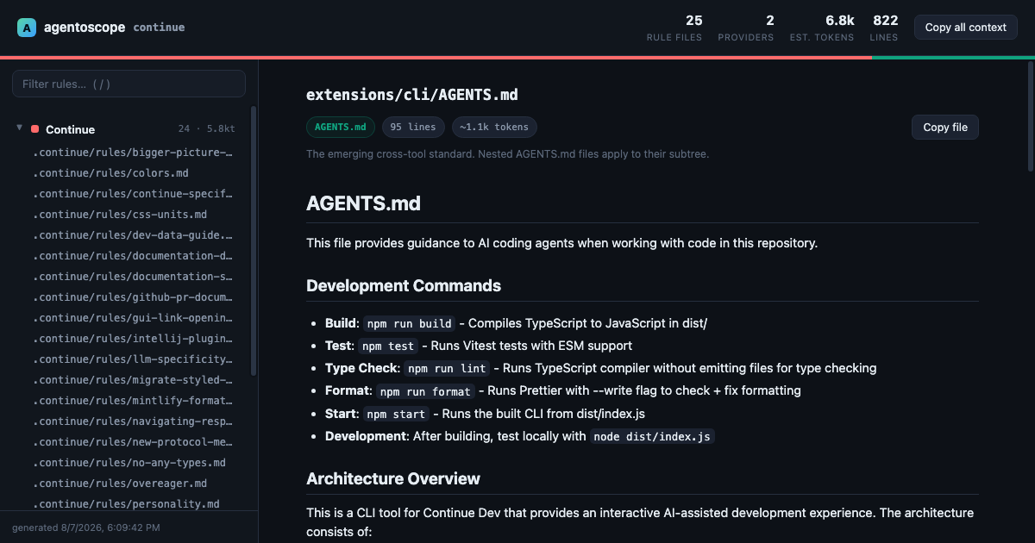The width and height of the screenshot is (1035, 543).
Task: Click the agentoscope logo icon
Action: click(x=27, y=28)
